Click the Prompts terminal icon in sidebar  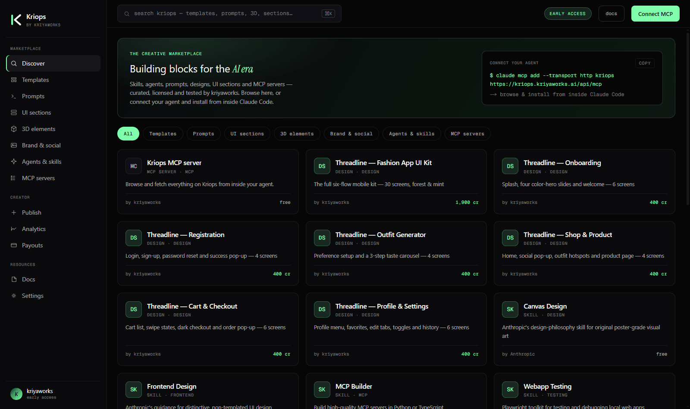click(14, 96)
